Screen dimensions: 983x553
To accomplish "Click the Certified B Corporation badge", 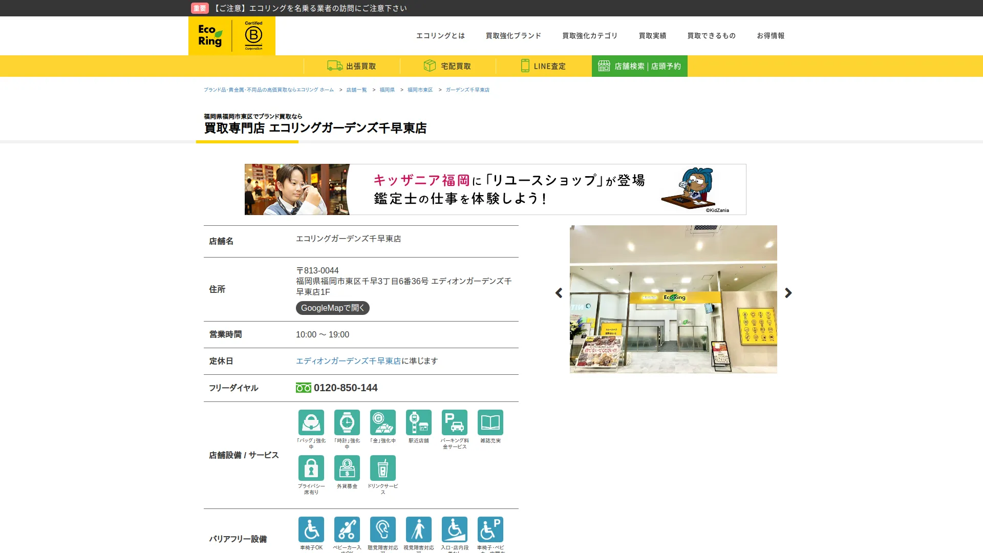I will 253,36.
